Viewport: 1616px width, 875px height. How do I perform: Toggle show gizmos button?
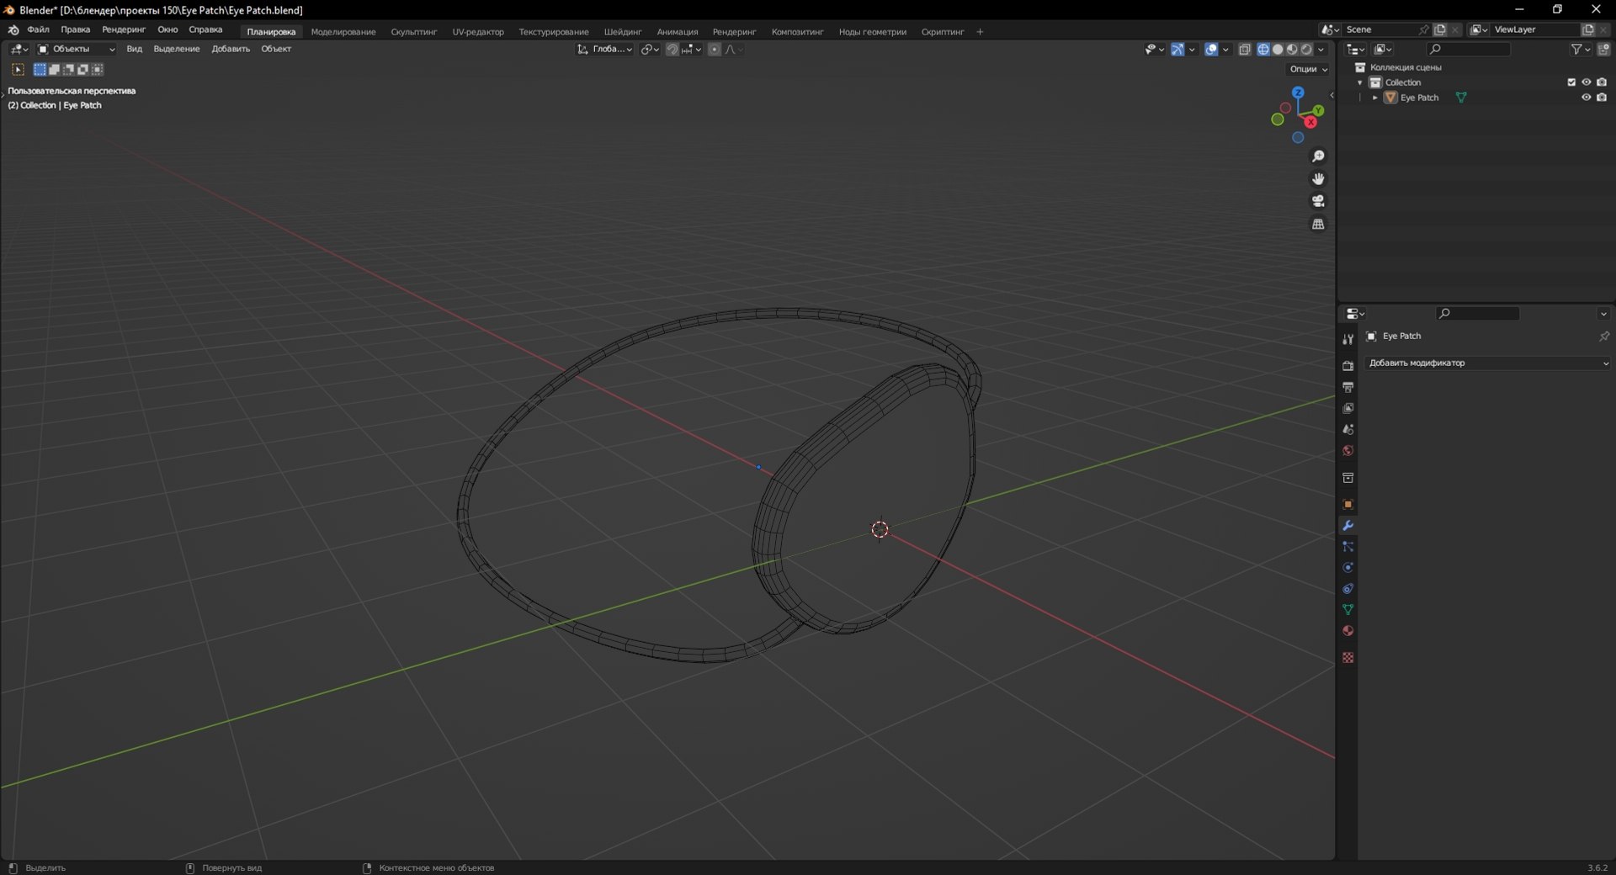point(1177,50)
